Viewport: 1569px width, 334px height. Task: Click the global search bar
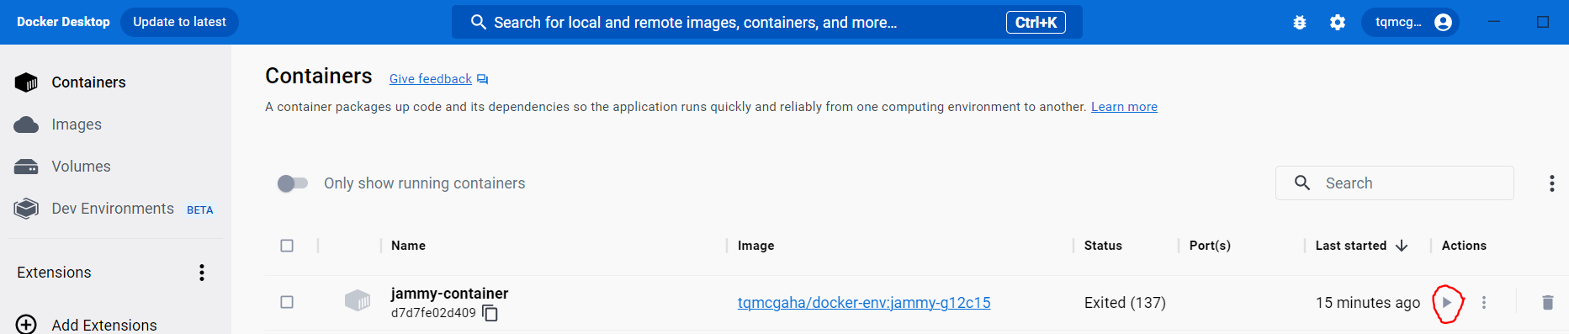[767, 23]
